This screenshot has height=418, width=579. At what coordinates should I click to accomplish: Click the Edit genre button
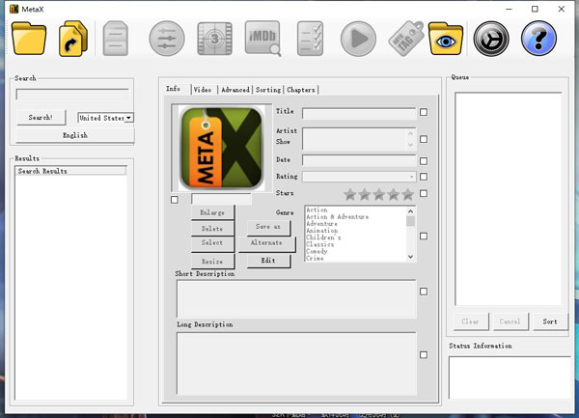[x=268, y=261]
